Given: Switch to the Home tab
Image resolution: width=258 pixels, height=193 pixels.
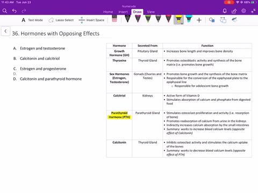Looking at the screenshot, I should click(x=108, y=12).
